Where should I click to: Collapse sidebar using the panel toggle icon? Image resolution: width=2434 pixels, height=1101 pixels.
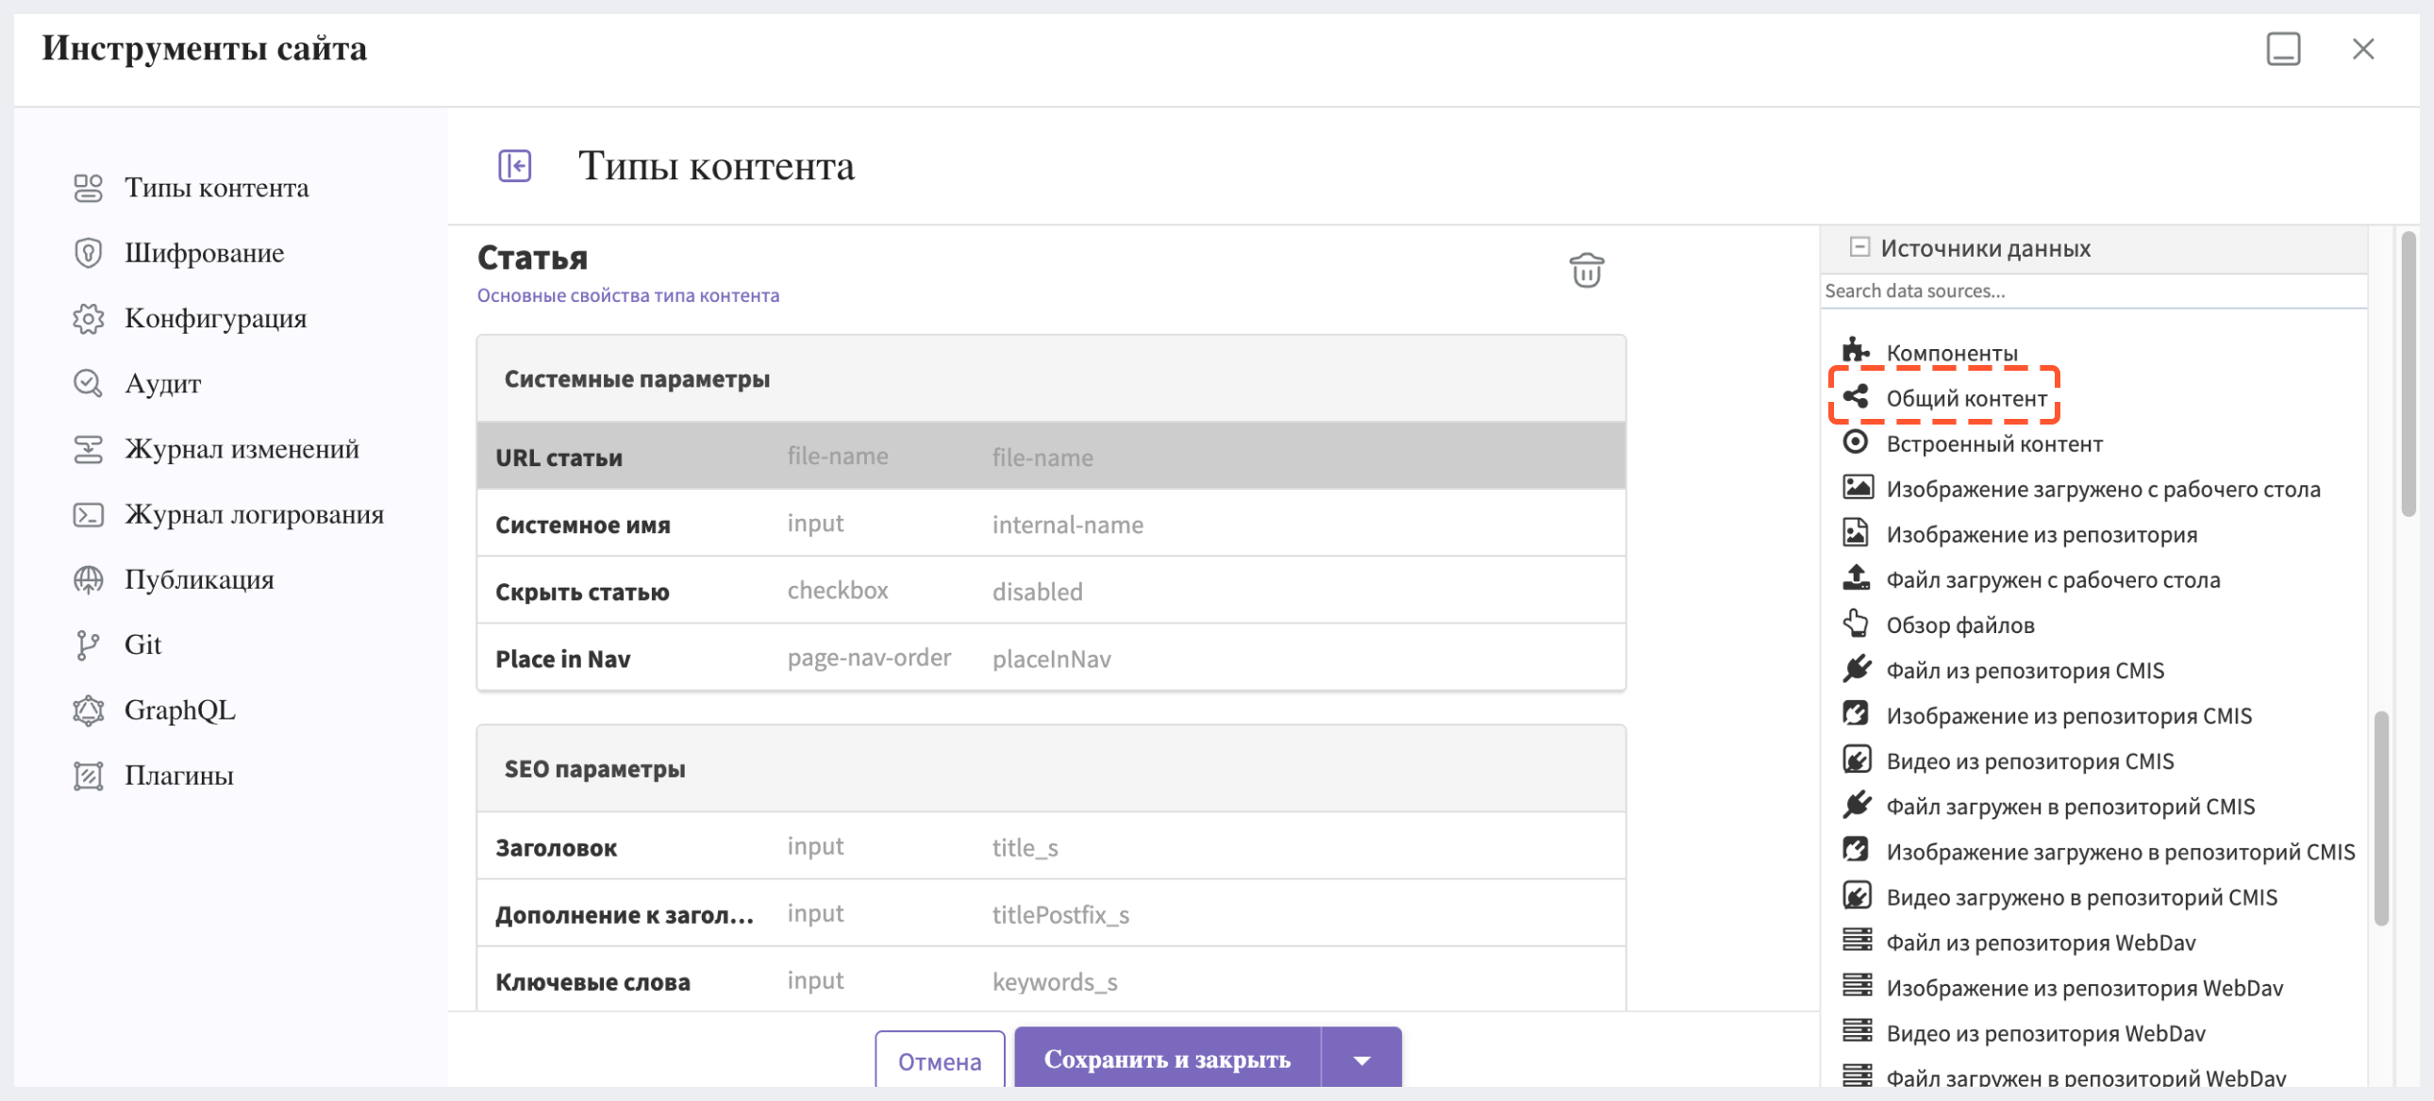(514, 166)
